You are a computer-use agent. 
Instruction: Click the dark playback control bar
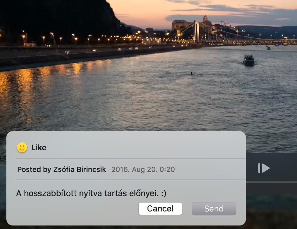pos(271,173)
